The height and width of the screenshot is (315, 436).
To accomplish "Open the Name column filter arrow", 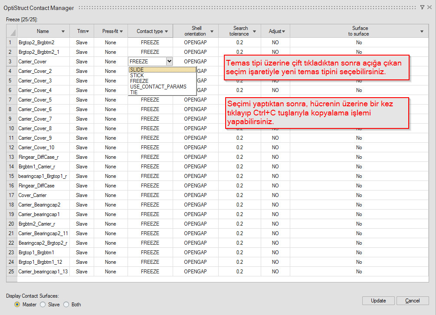I will (63, 31).
